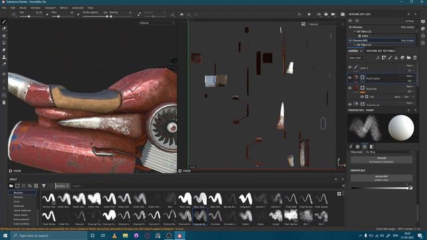Click second eye icon in Texture Set List
Screen dimensions: 427x240
[357, 21]
